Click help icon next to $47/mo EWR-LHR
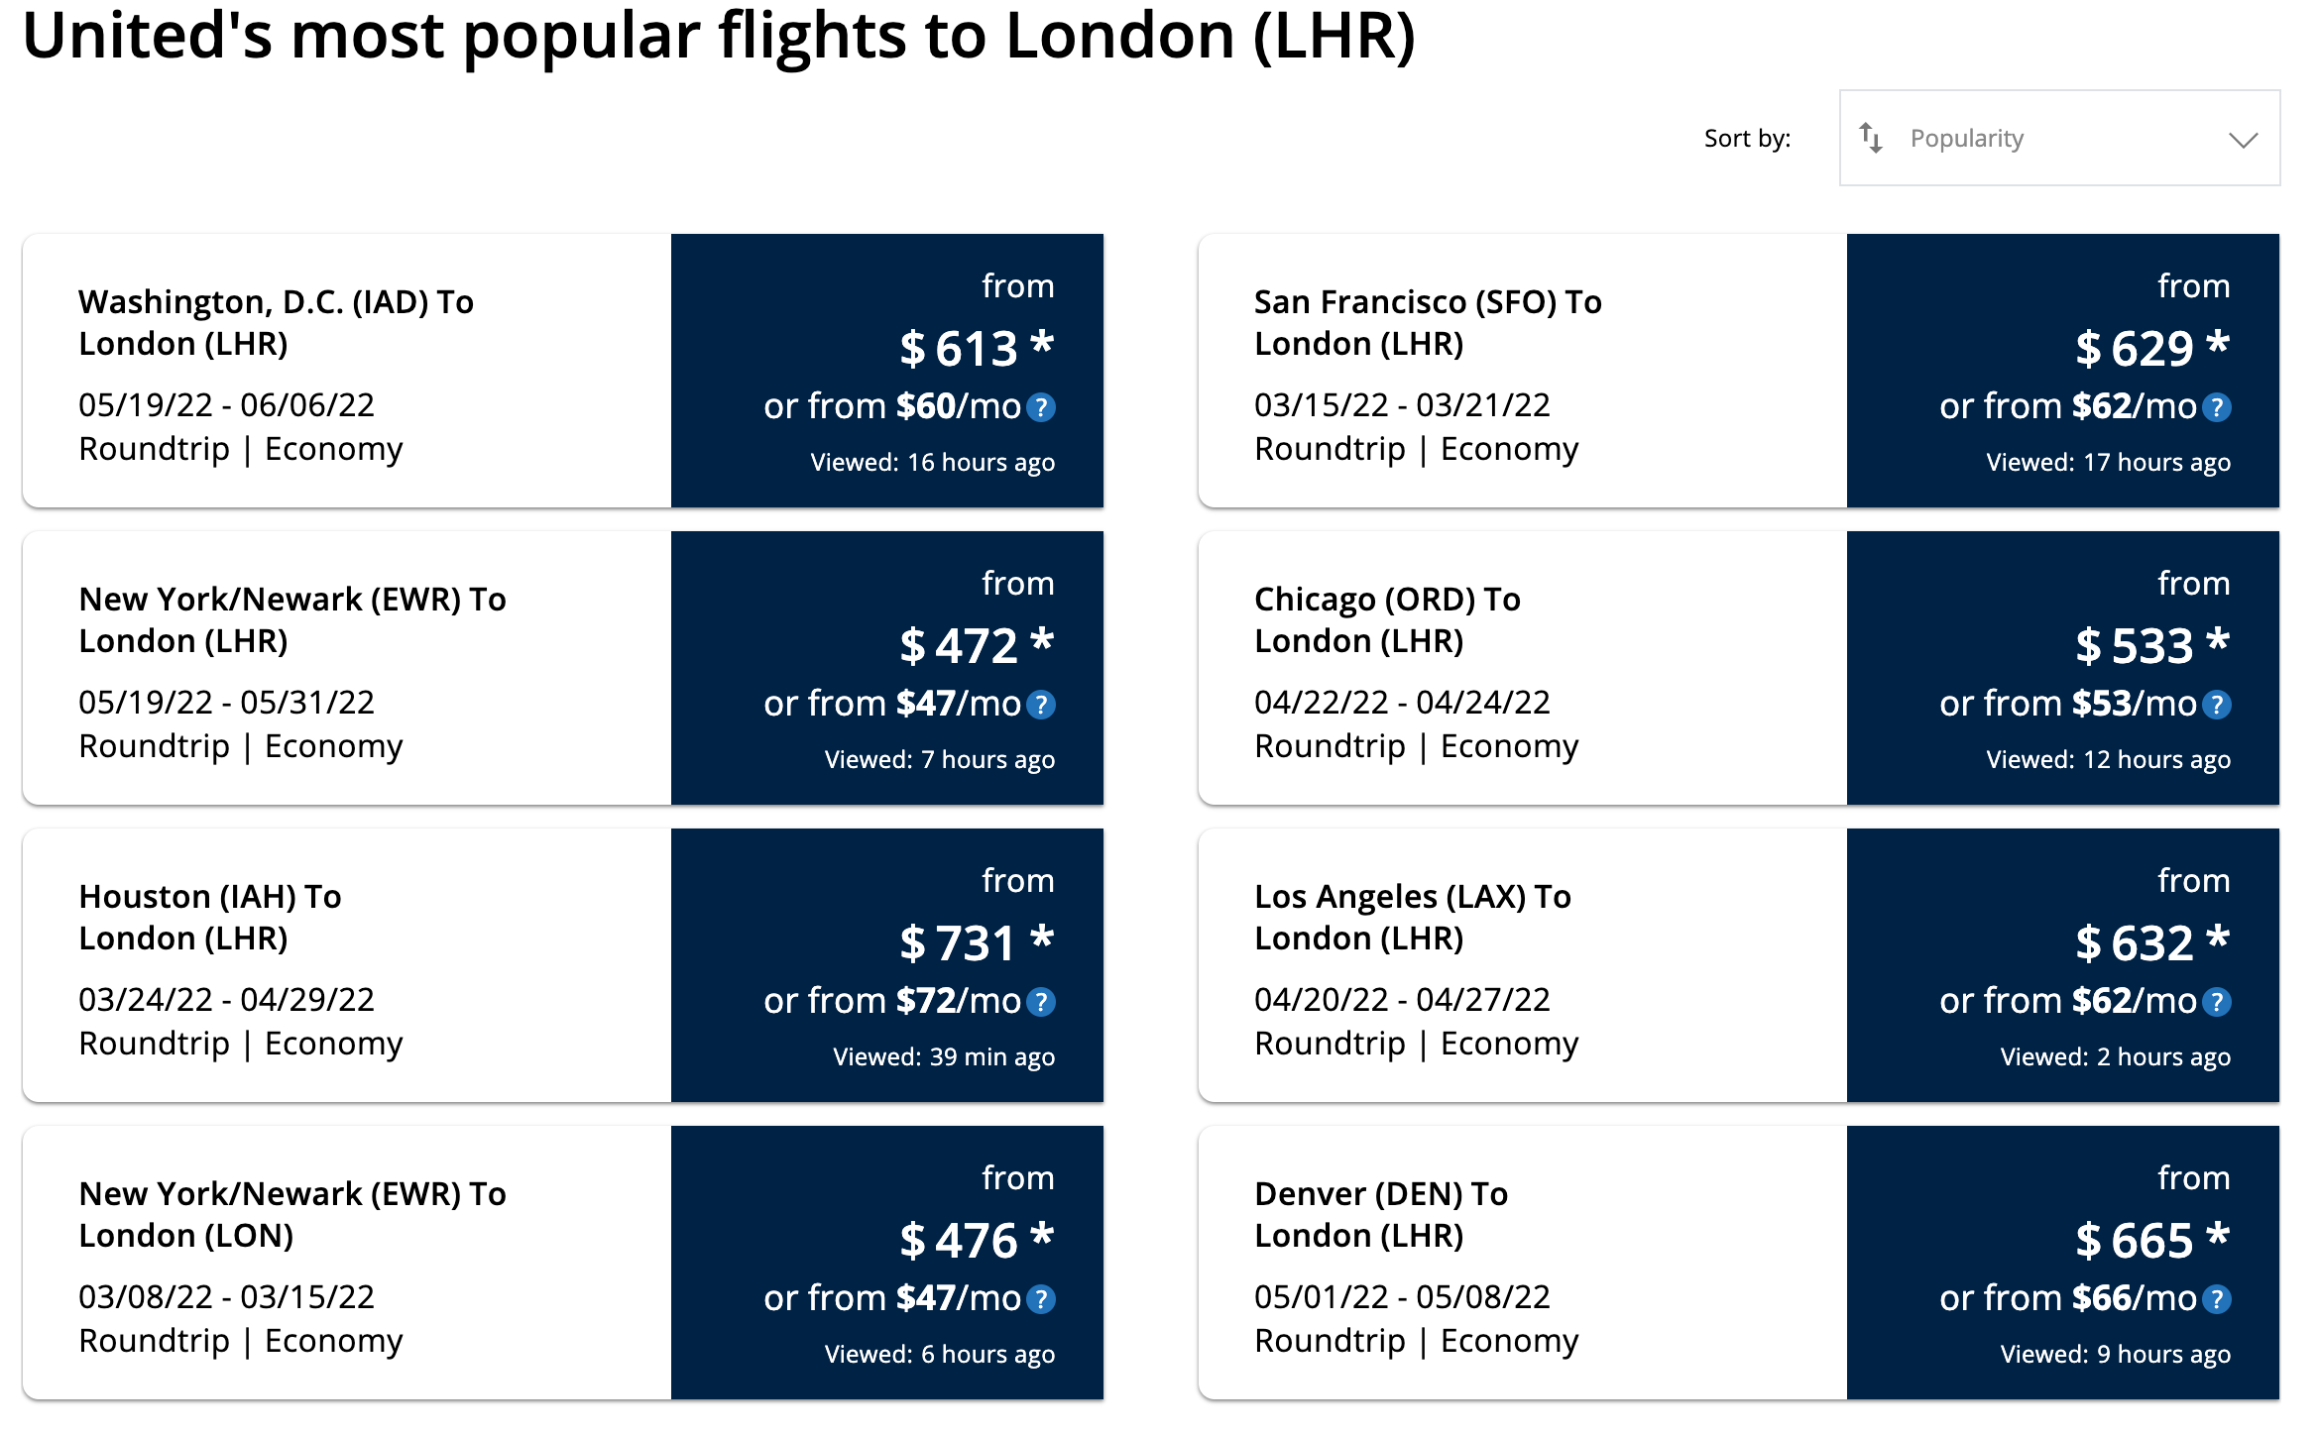Viewport: 2320px width, 1437px height. (1041, 705)
